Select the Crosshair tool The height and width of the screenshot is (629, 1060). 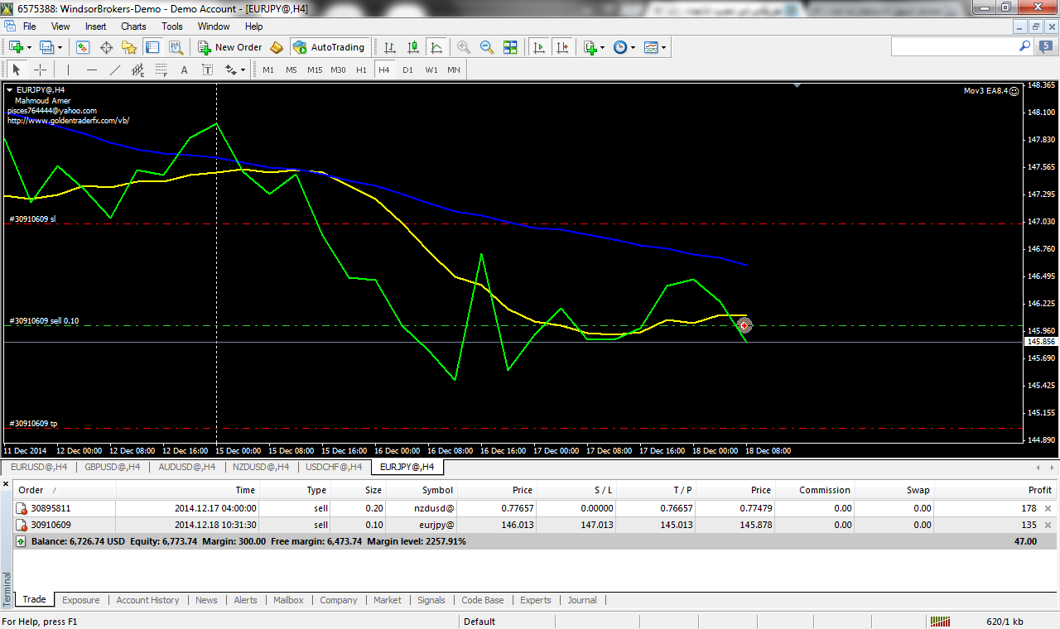[x=40, y=70]
